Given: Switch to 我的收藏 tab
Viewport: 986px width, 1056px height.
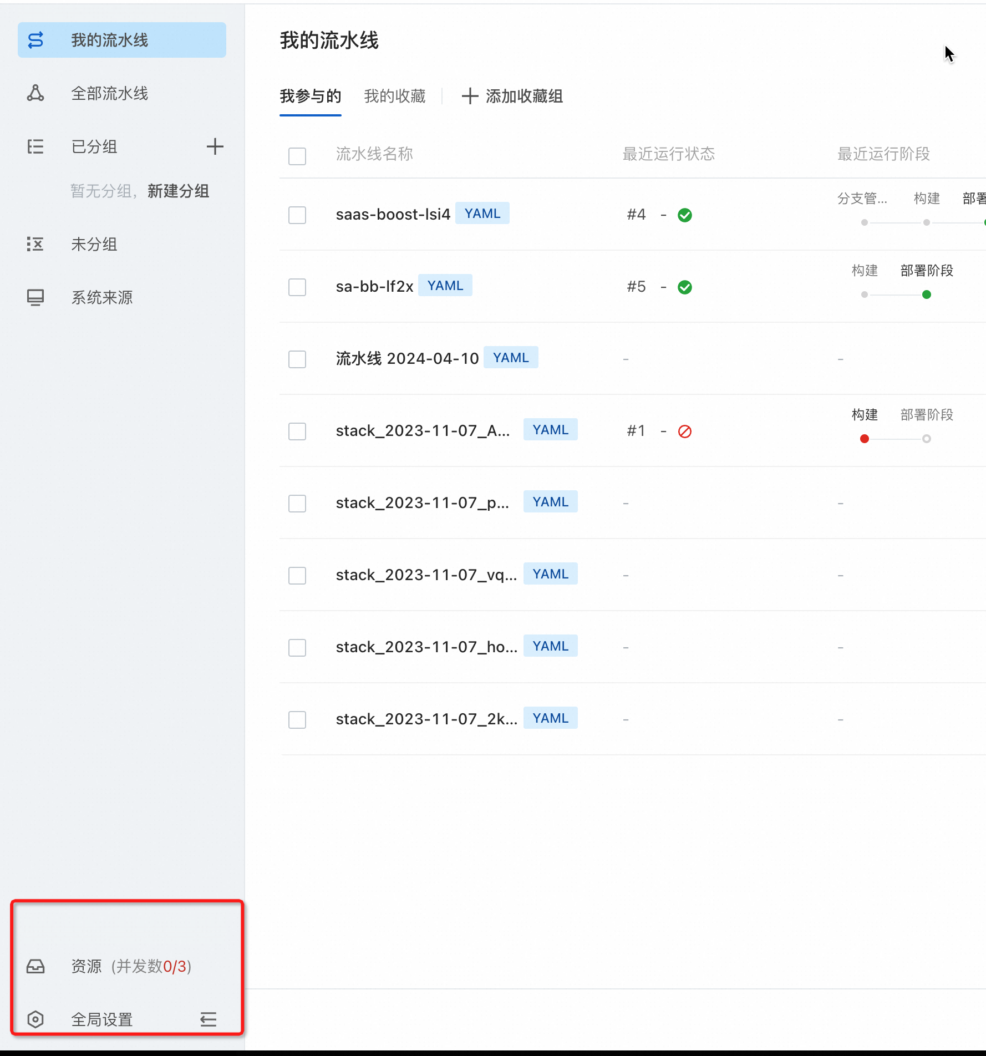Looking at the screenshot, I should pos(395,97).
